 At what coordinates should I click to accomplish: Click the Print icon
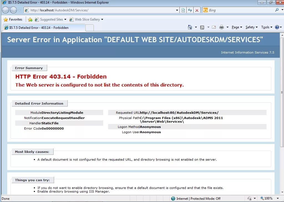[221, 27]
